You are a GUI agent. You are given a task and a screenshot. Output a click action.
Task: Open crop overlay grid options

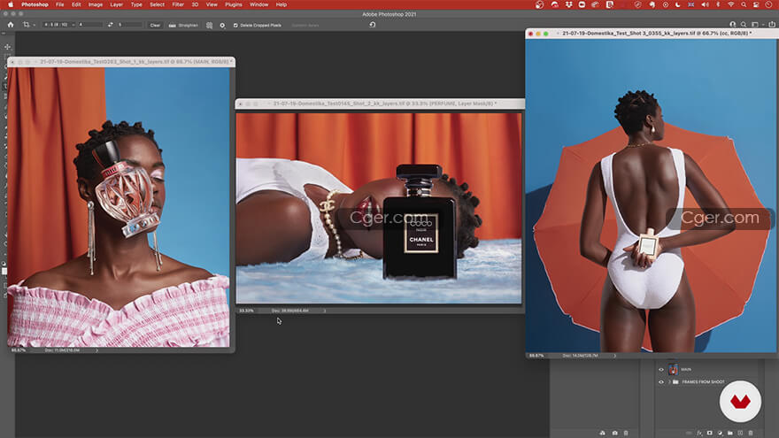click(x=209, y=25)
